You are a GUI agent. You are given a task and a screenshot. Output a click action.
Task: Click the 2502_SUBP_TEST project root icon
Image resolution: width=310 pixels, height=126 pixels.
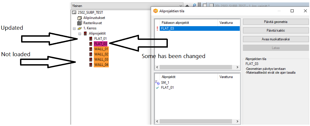[x=74, y=13]
